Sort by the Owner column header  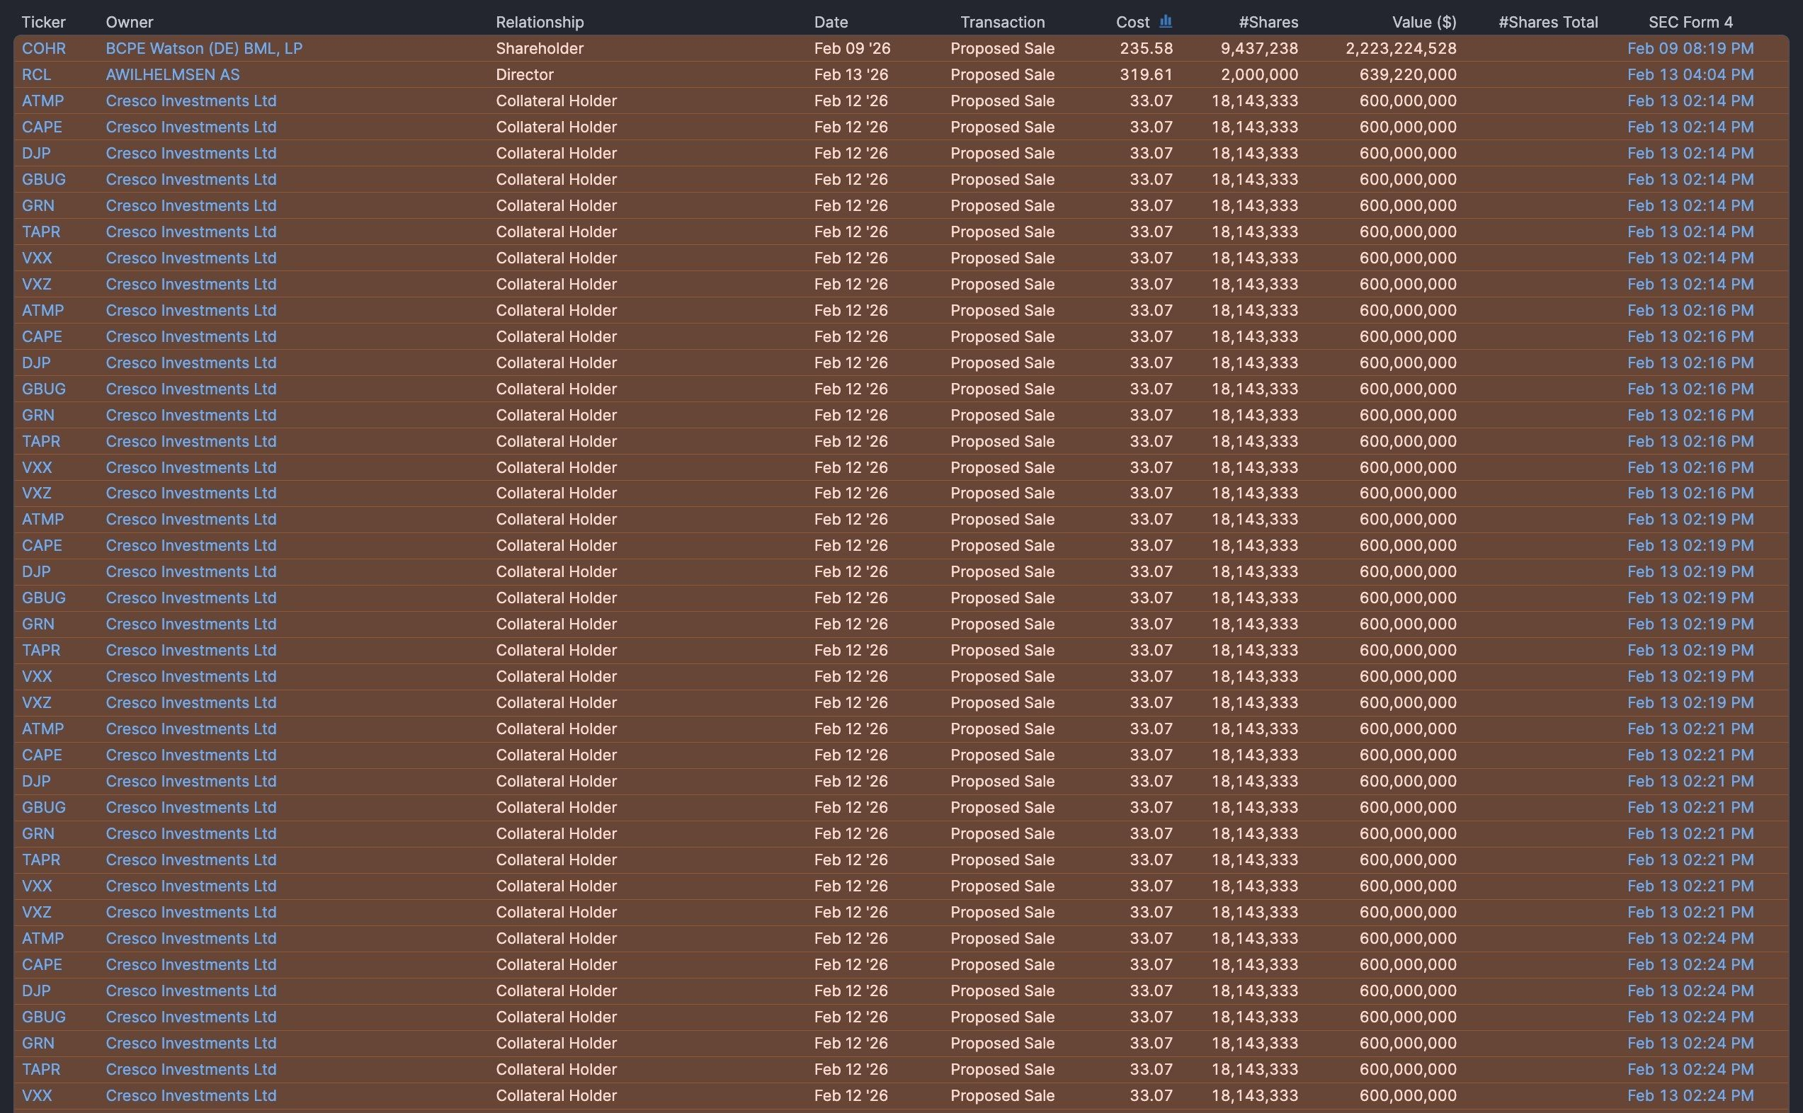pyautogui.click(x=130, y=22)
